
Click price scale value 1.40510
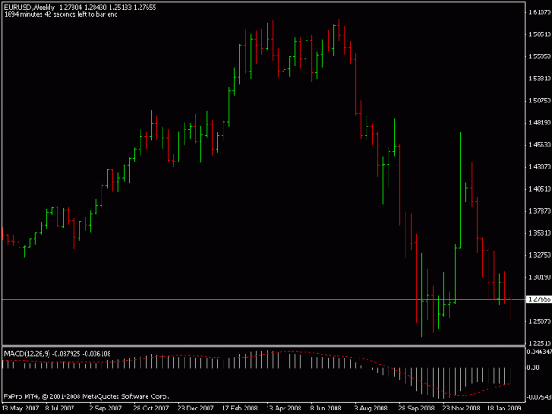[x=540, y=189]
